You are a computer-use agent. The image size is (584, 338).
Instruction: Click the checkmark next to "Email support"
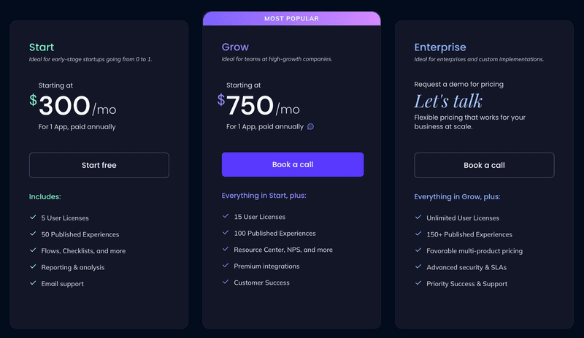click(x=33, y=283)
